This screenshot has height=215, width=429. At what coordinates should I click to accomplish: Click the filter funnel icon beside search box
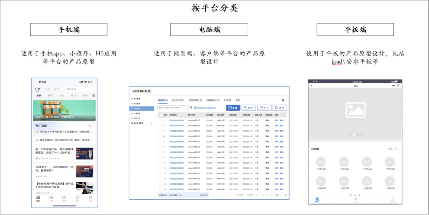[x=191, y=108]
